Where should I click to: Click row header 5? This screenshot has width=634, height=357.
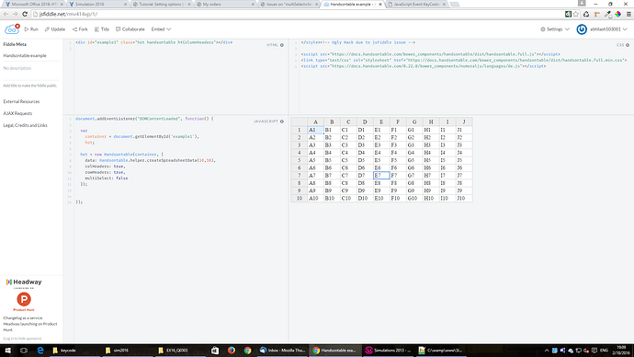point(300,160)
